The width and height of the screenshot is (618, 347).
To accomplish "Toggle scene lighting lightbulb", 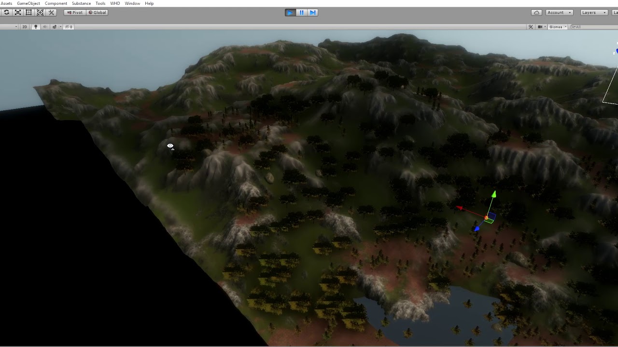I will click(x=36, y=27).
